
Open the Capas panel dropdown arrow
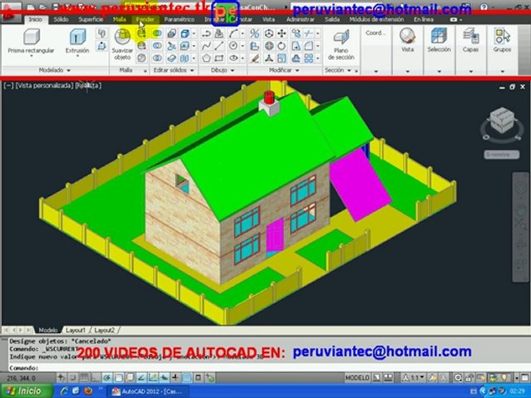(471, 71)
